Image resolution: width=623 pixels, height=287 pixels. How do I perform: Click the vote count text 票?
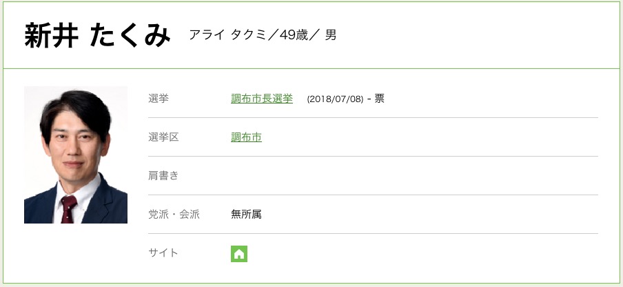[x=380, y=99]
